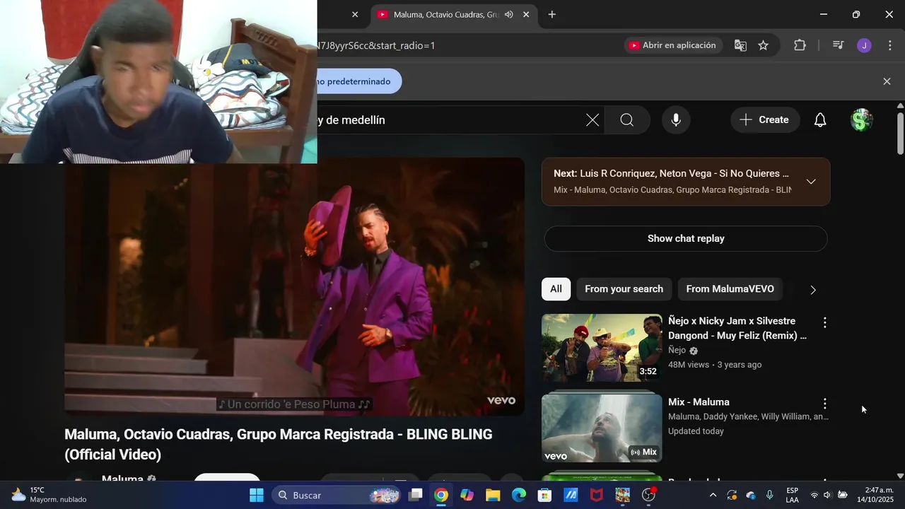Click the system tray microphone icon
The height and width of the screenshot is (509, 905).
[769, 495]
